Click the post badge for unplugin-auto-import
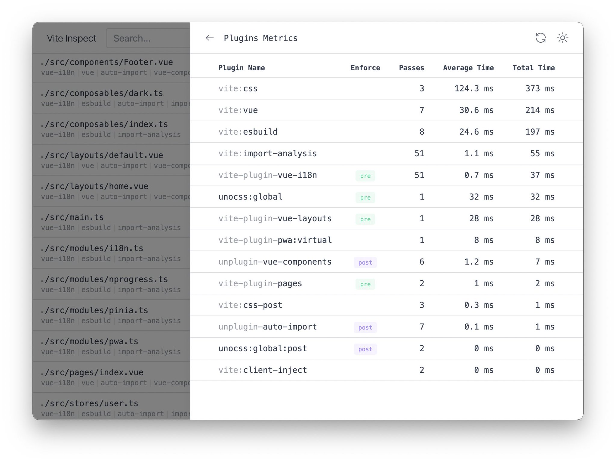Screen dimensions: 616x463 [x=365, y=327]
